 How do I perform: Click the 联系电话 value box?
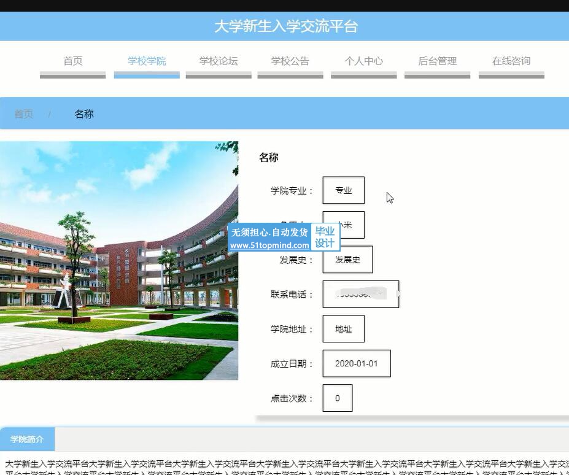361,294
